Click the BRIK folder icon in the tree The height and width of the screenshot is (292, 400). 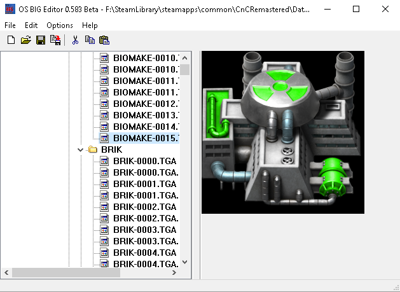click(93, 149)
